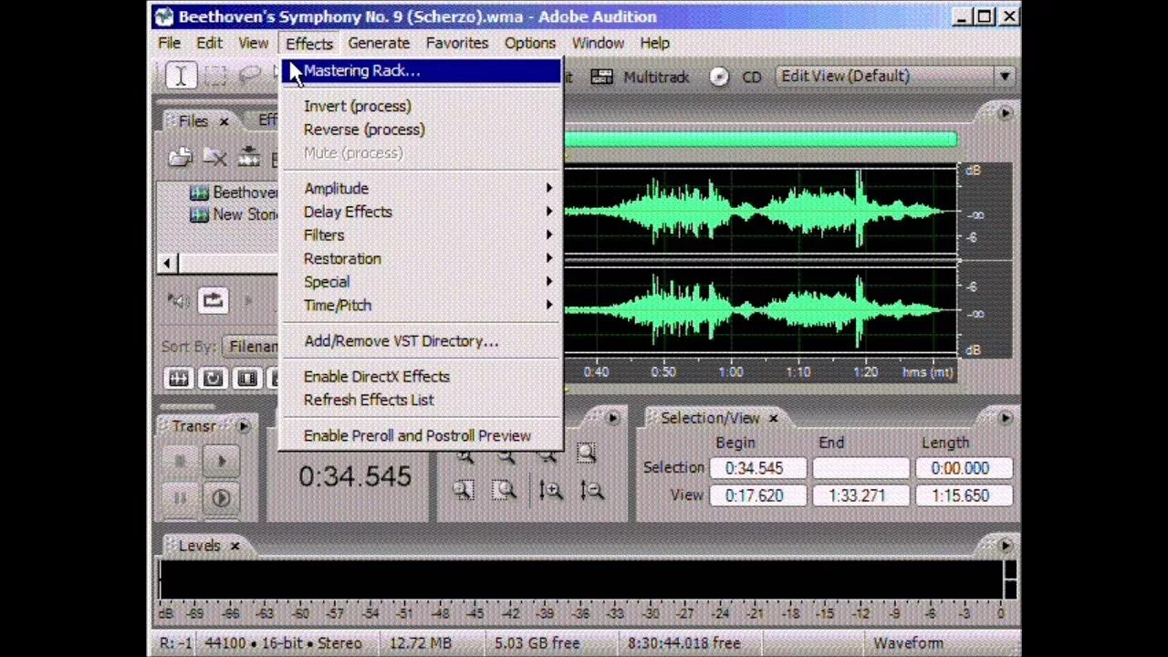Select Refresh Effects List
This screenshot has height=657, width=1168.
click(421, 400)
